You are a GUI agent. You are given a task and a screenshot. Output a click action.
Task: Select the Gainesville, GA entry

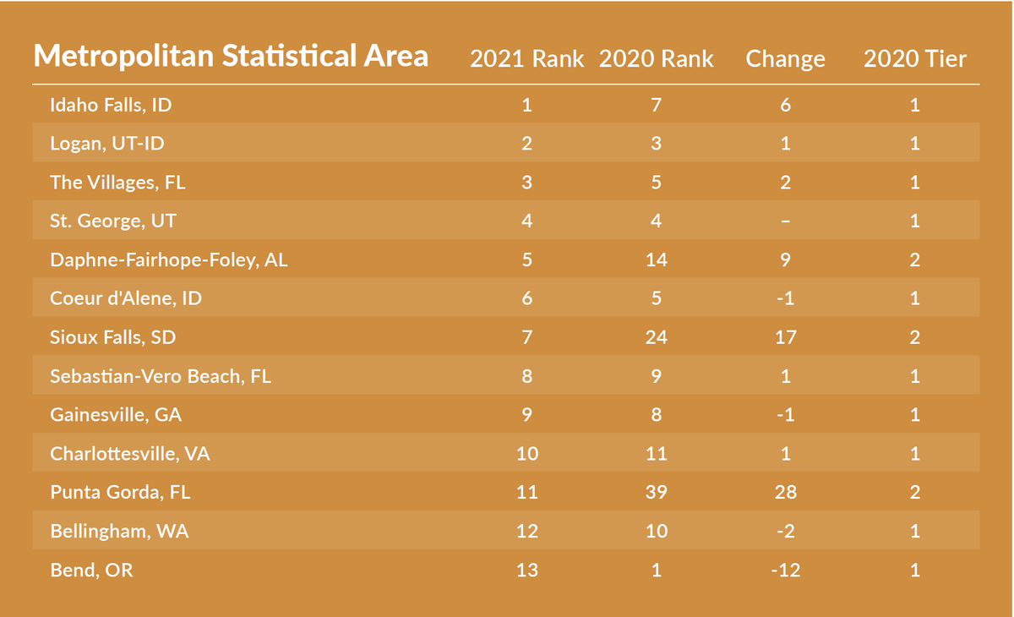click(116, 415)
